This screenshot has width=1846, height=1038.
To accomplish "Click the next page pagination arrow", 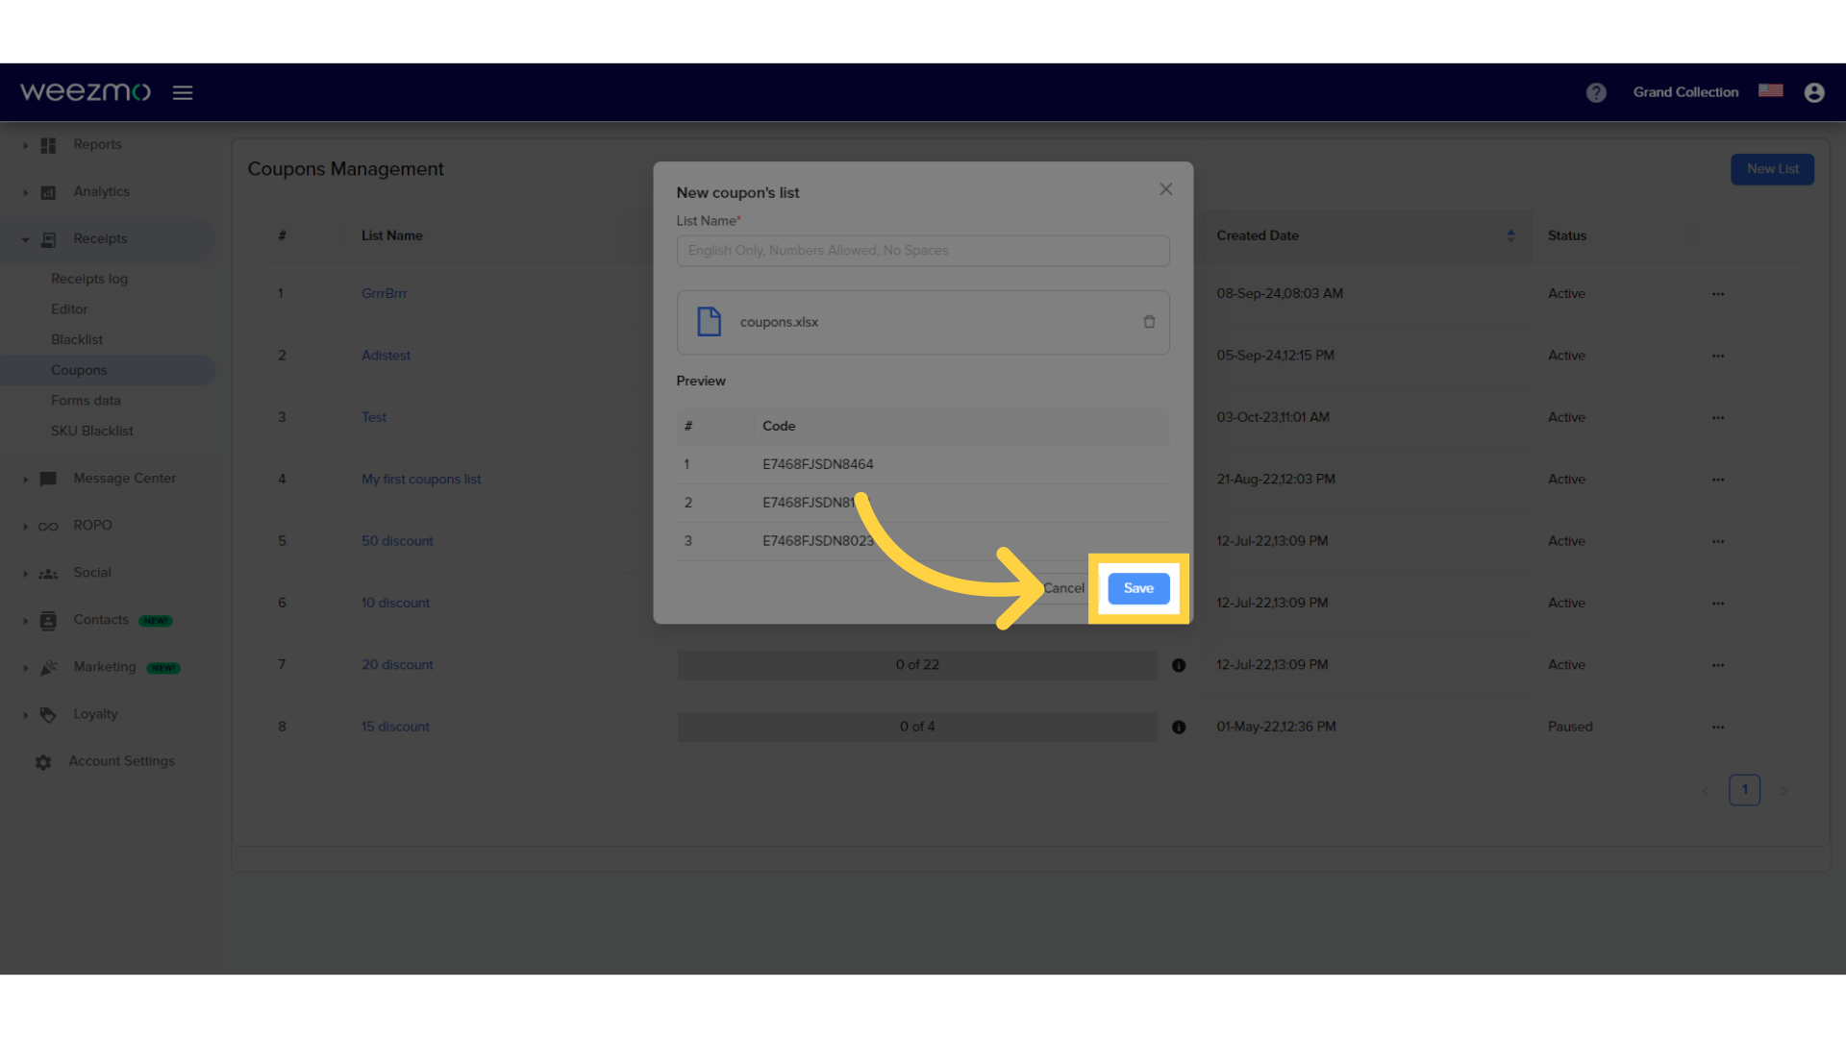I will (x=1784, y=791).
